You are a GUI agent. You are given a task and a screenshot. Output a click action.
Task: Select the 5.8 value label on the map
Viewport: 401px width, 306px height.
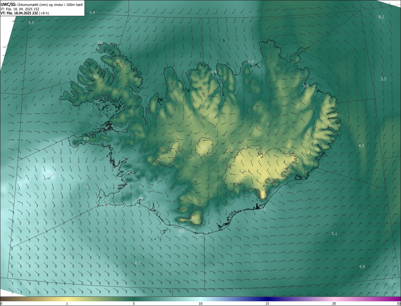306,86
